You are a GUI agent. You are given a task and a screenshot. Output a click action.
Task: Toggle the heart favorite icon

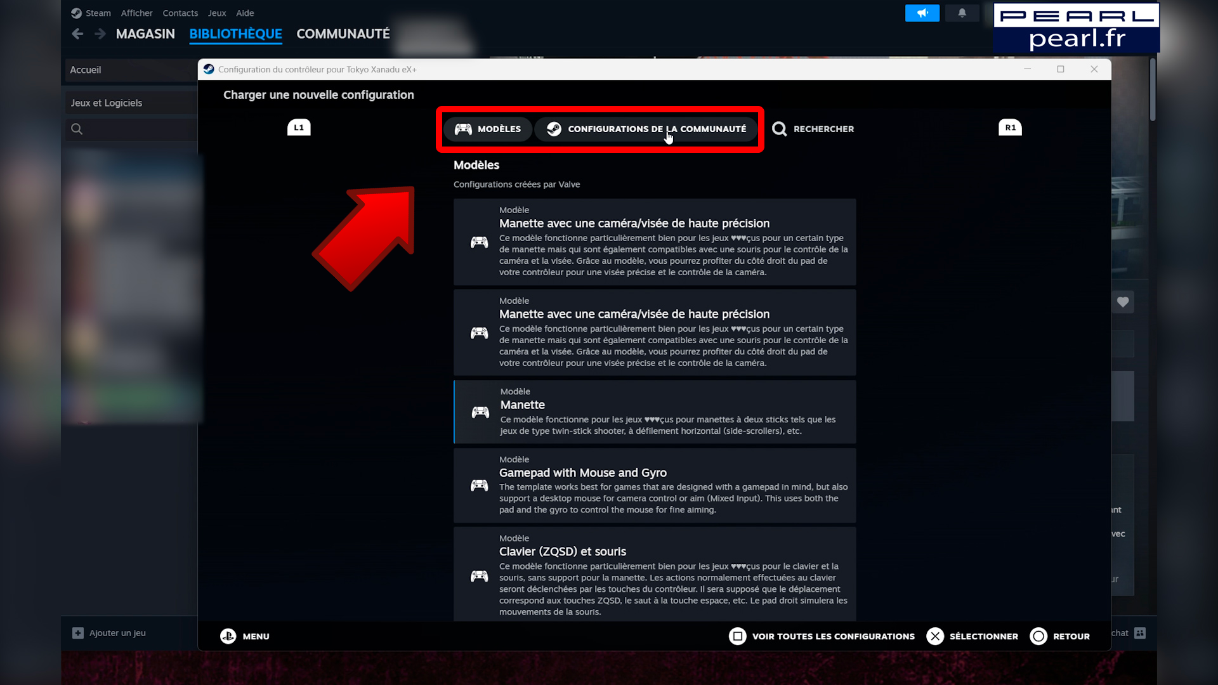point(1123,303)
